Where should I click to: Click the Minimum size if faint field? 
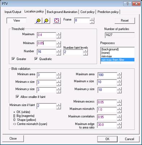point(47,106)
